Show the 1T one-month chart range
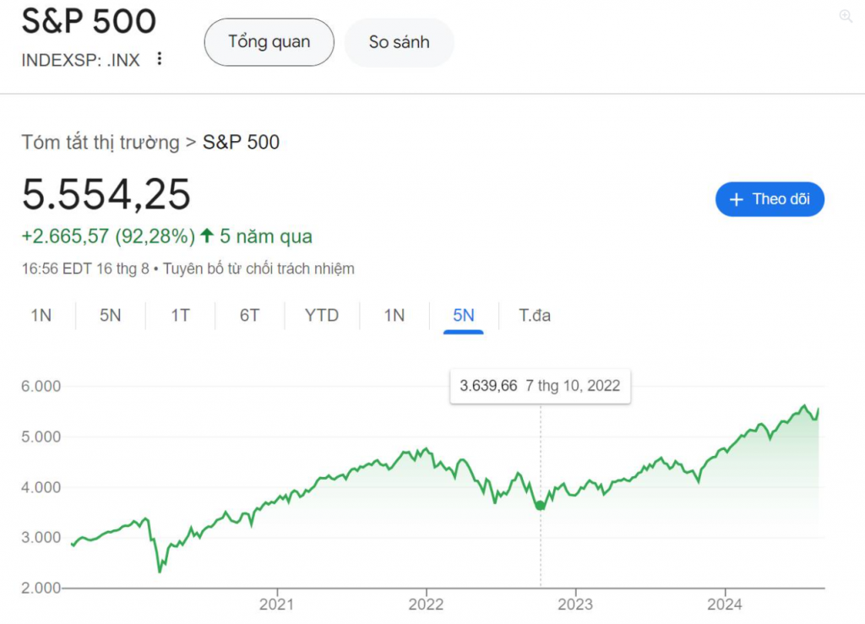 tap(180, 316)
